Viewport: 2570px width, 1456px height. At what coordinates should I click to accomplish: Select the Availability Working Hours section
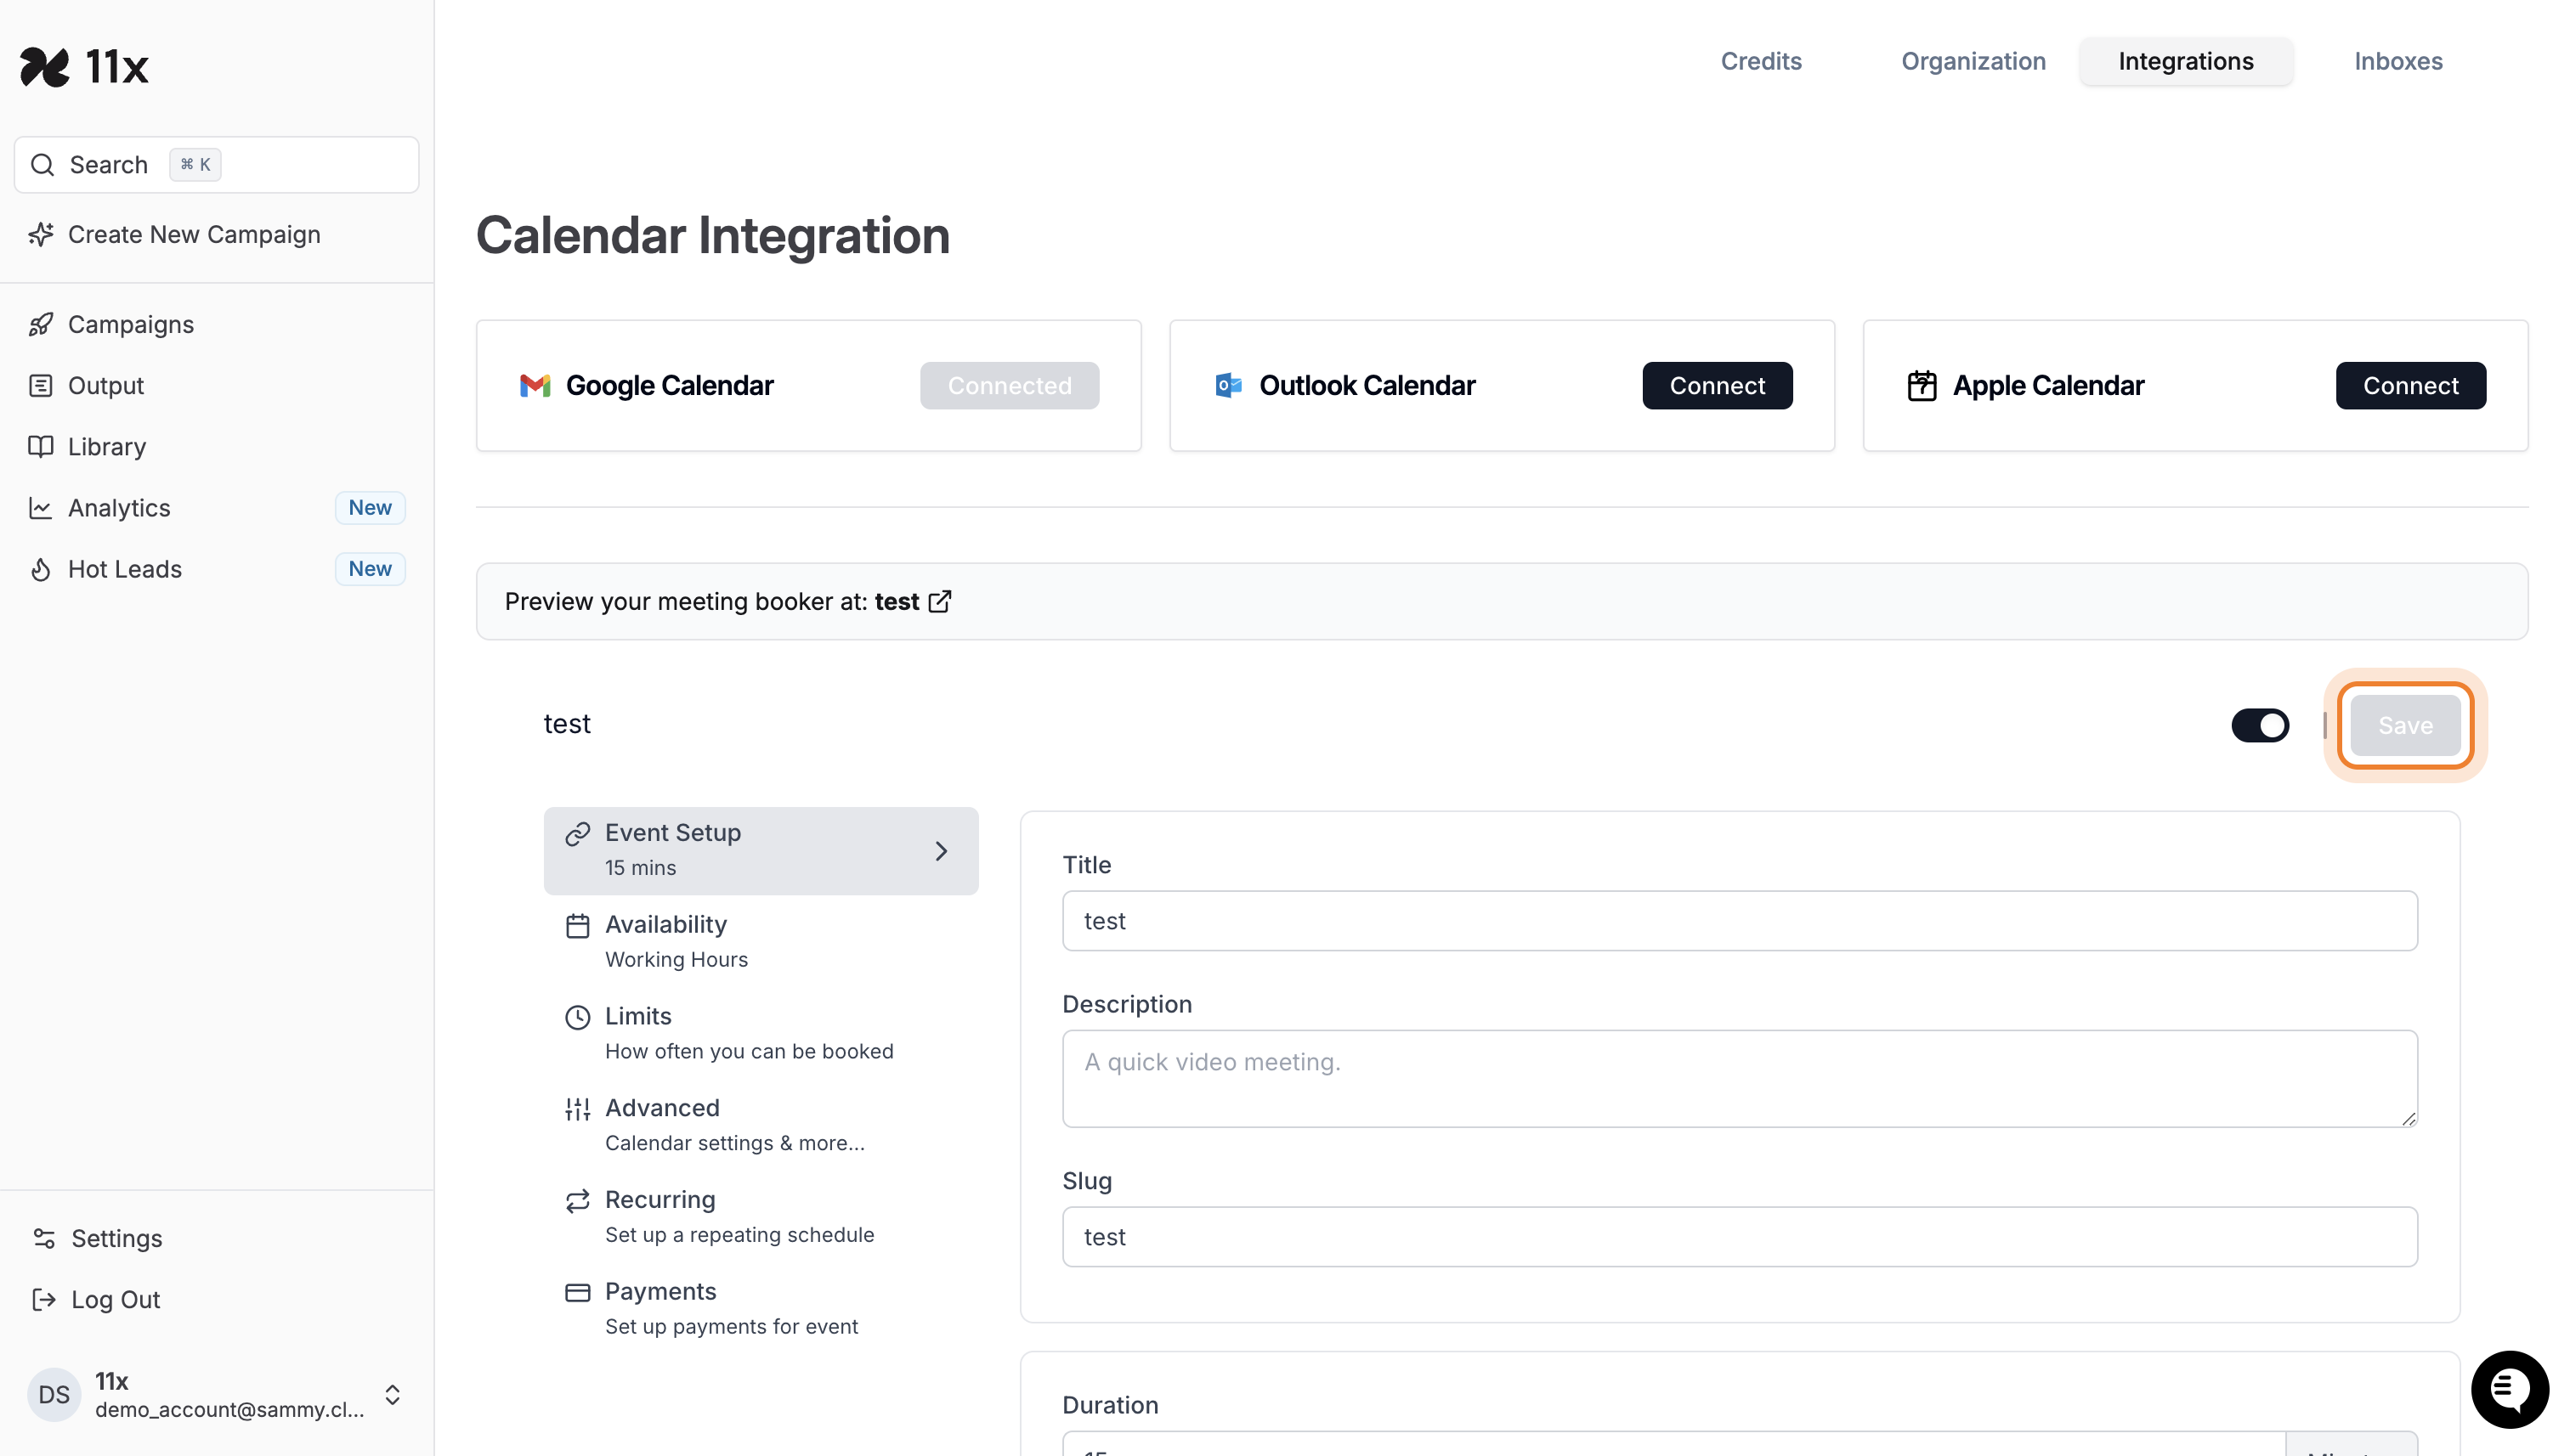point(761,941)
